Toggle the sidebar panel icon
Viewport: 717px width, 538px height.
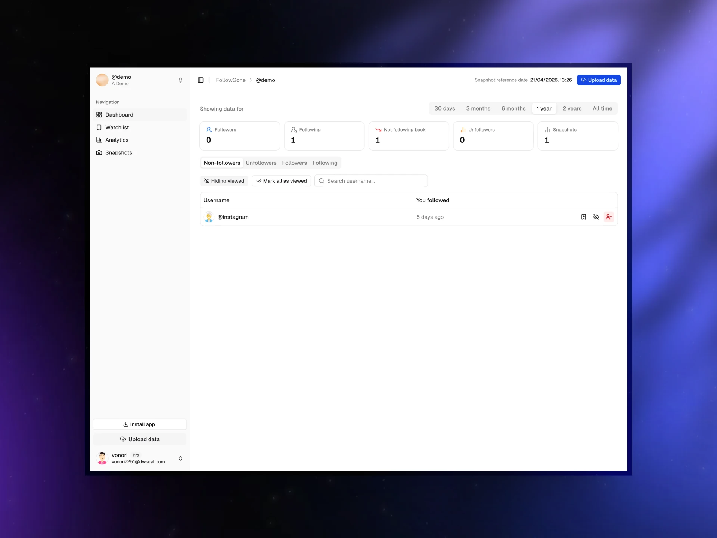201,80
